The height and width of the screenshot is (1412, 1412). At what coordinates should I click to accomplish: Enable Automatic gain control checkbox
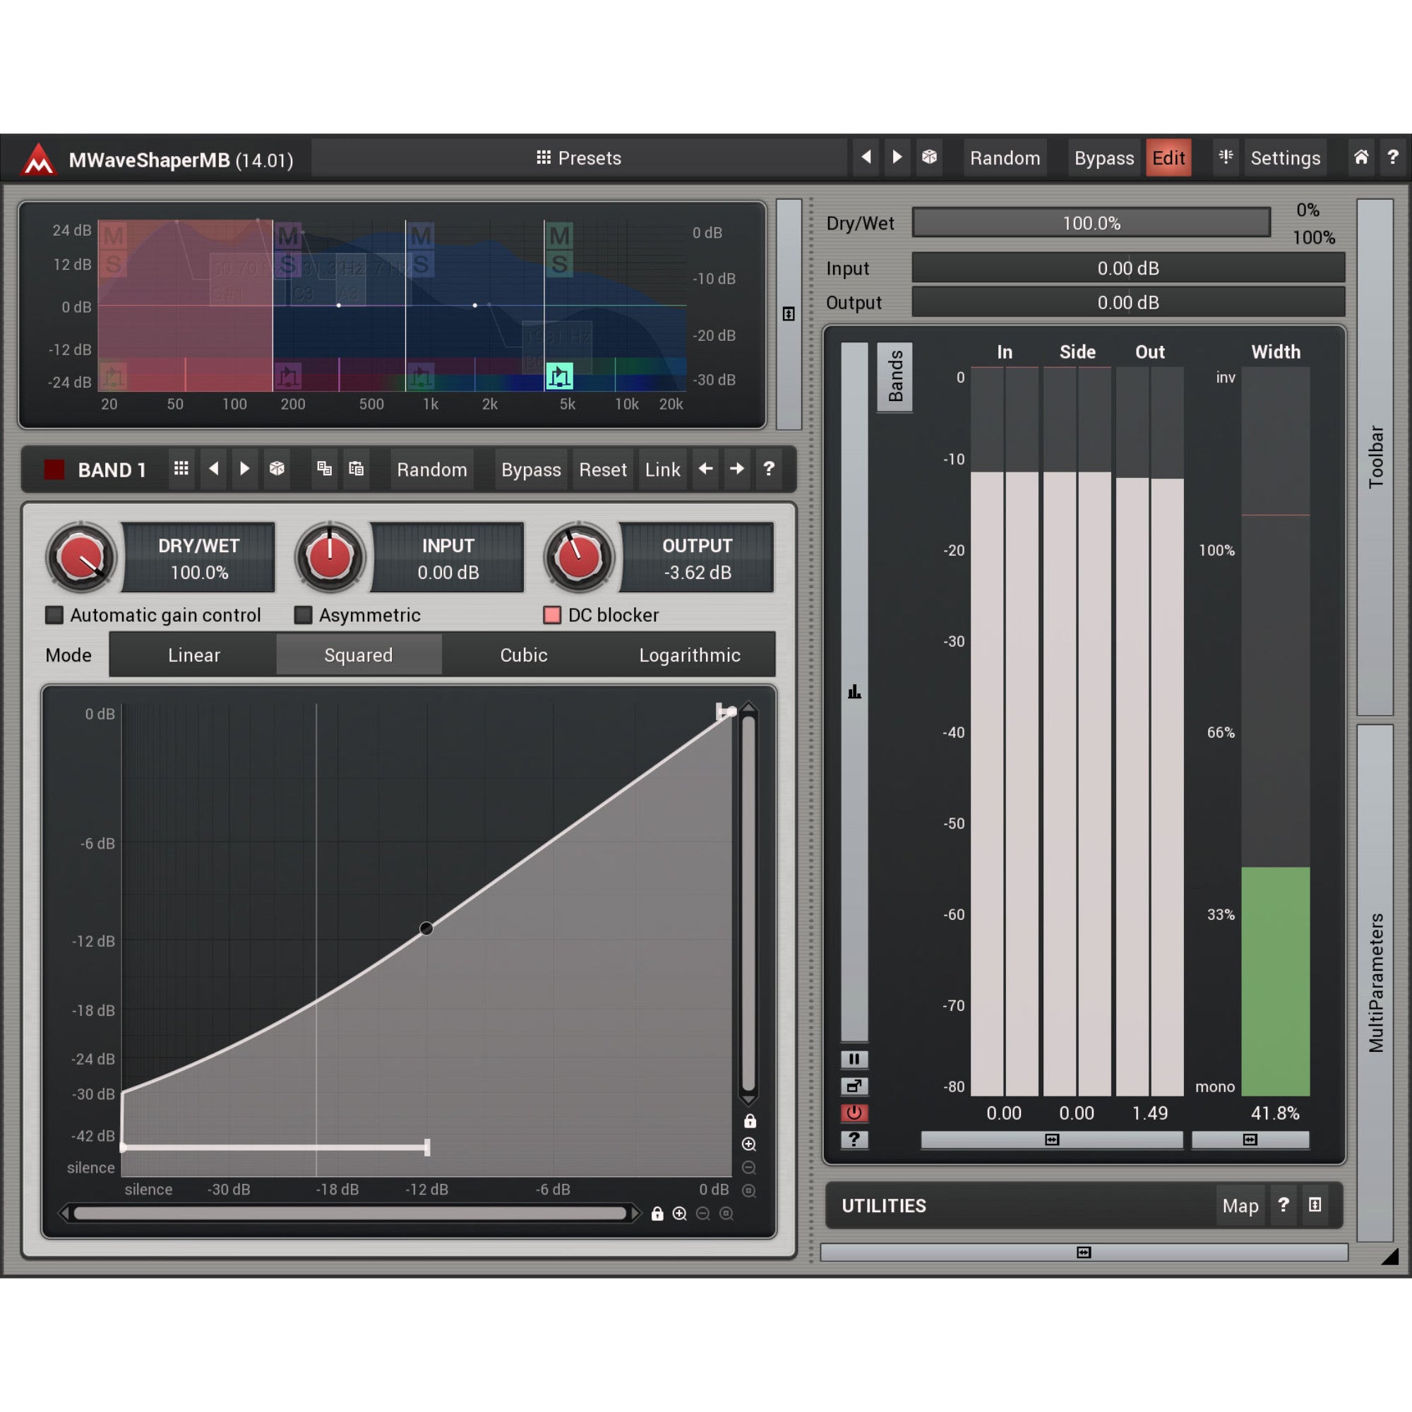(55, 615)
